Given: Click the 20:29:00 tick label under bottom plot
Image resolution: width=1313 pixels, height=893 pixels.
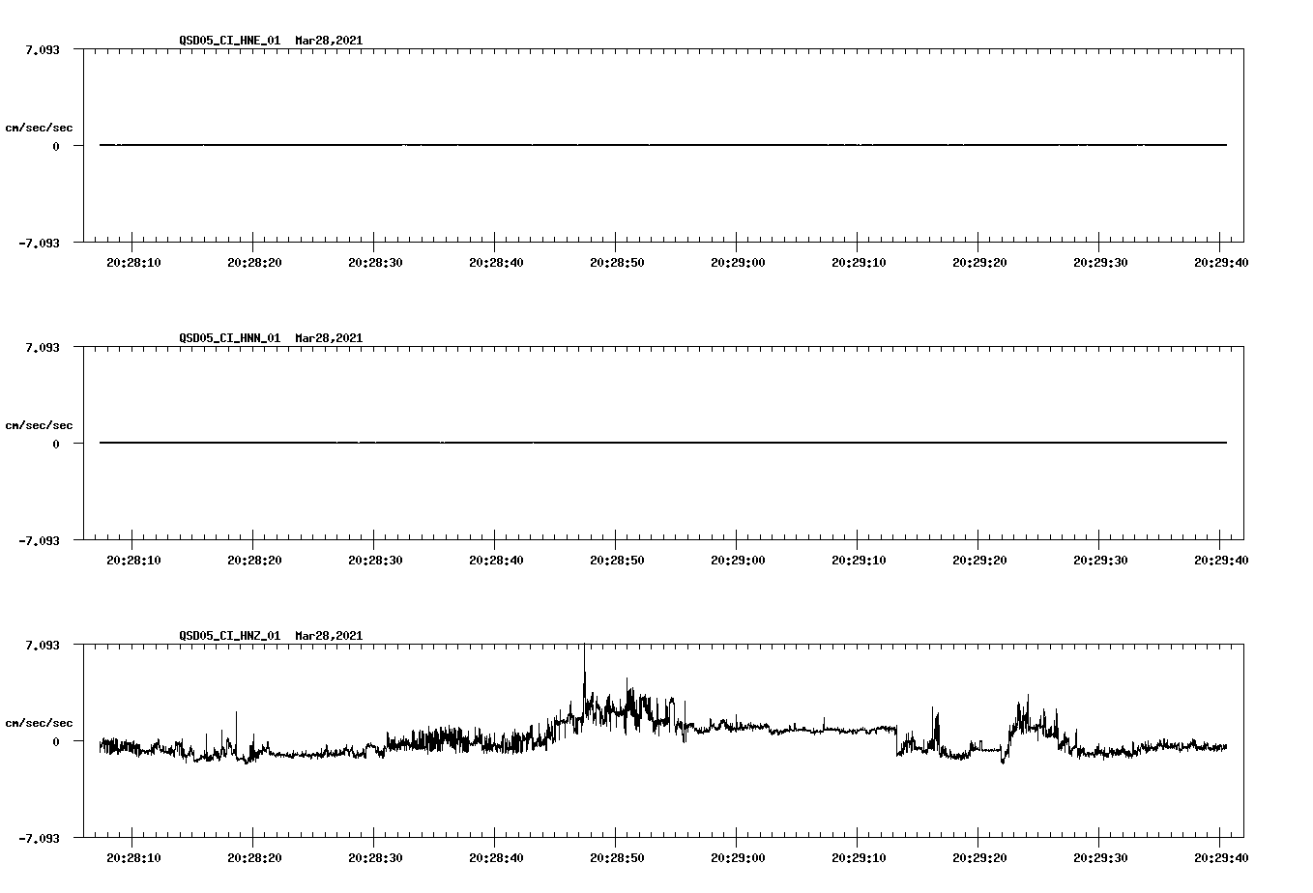Looking at the screenshot, I should [x=738, y=855].
